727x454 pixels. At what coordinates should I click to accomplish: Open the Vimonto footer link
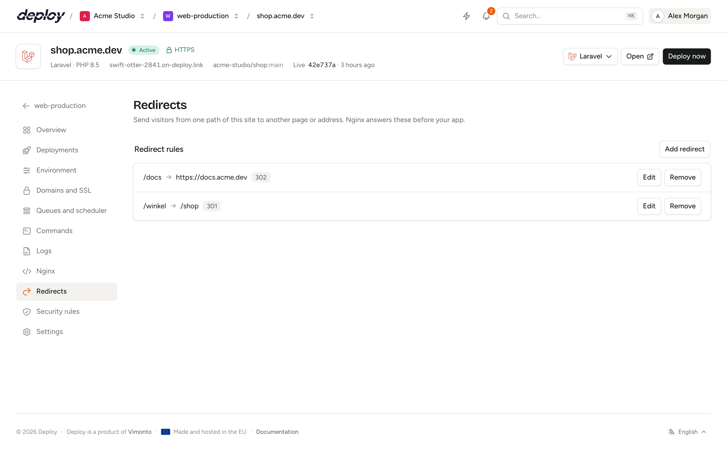140,432
